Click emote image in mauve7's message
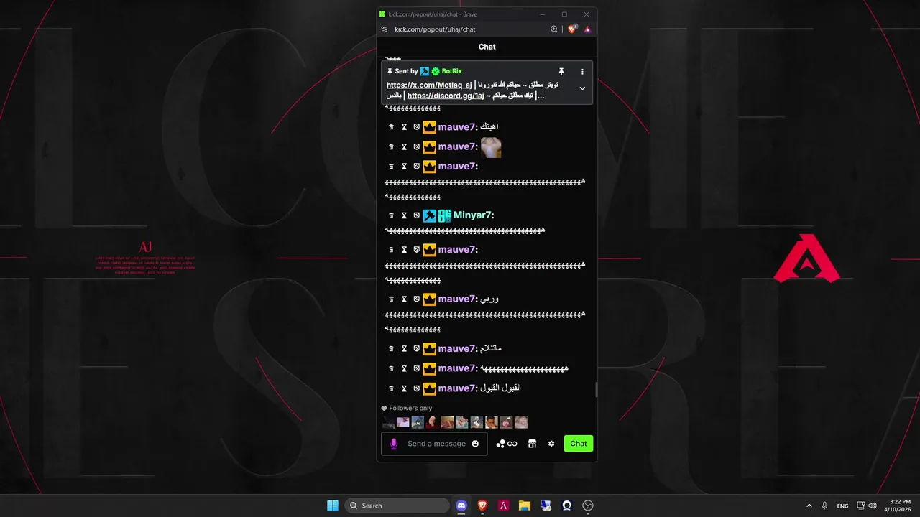This screenshot has height=517, width=920. (491, 147)
